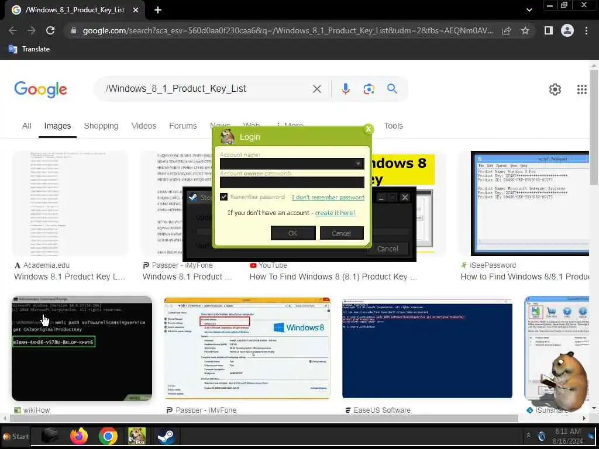The height and width of the screenshot is (449, 599).
Task: Submit search with the magnifier icon
Action: [392, 89]
